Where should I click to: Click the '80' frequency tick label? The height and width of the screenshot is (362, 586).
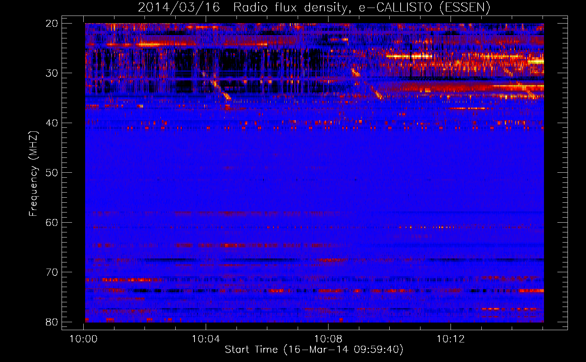coord(52,322)
